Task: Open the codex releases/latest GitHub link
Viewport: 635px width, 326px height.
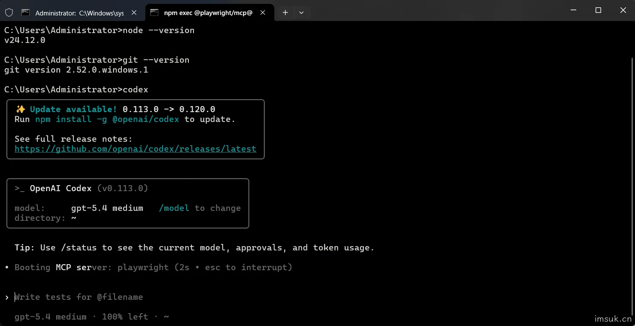Action: 136,149
